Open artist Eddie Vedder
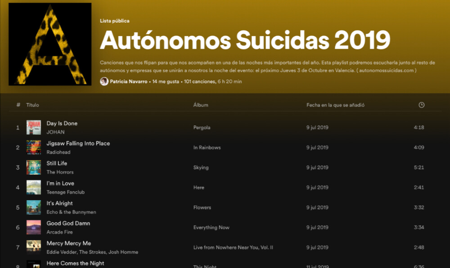This screenshot has height=268, width=450. point(61,252)
